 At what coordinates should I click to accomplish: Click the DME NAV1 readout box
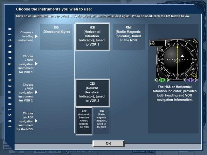pos(157,43)
